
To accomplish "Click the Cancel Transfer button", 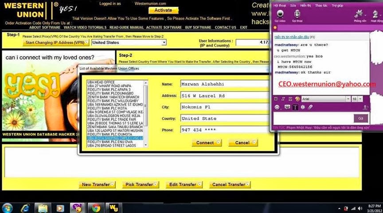I will coord(230,185).
